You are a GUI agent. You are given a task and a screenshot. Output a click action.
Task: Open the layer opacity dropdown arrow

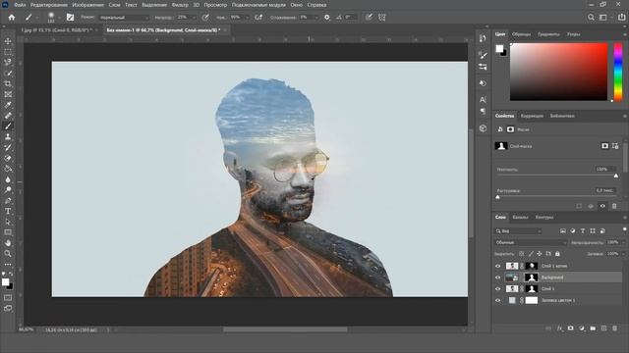click(622, 242)
